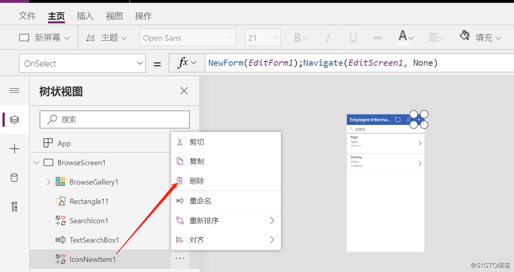Click the Strikethrough abc button
Screen dimensions: 514x272
(378, 38)
